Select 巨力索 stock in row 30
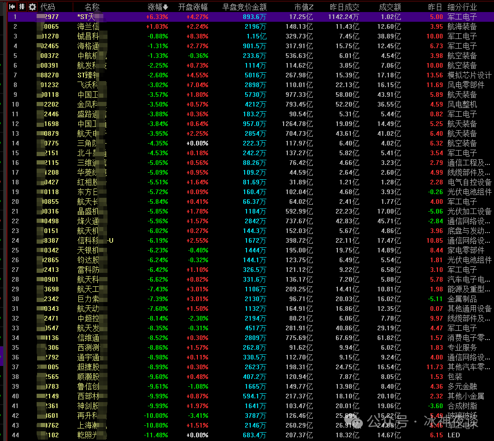This screenshot has height=441, width=494. point(88,299)
